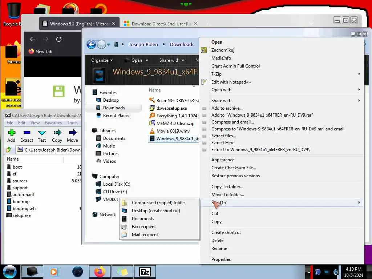This screenshot has width=372, height=279.
Task: Expand the Share with toolbar dropdown
Action: tap(172, 60)
